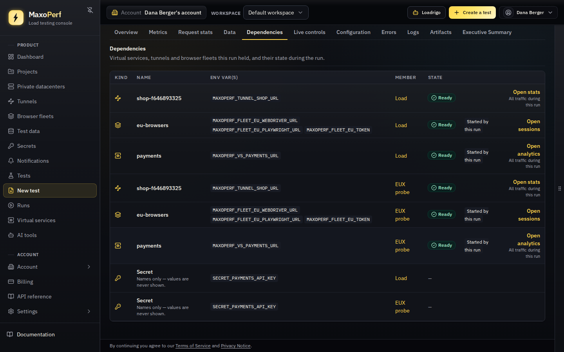Screen dimensions: 564x352
Task: Click fleet icon in first eu-browsers row
Action: pyautogui.click(x=118, y=125)
